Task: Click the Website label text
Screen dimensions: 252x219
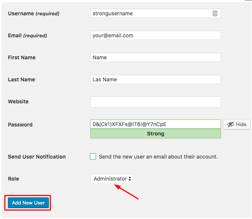Action: click(x=18, y=102)
